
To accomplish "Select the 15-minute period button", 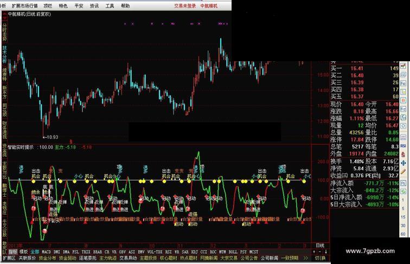I will tap(403, 217).
